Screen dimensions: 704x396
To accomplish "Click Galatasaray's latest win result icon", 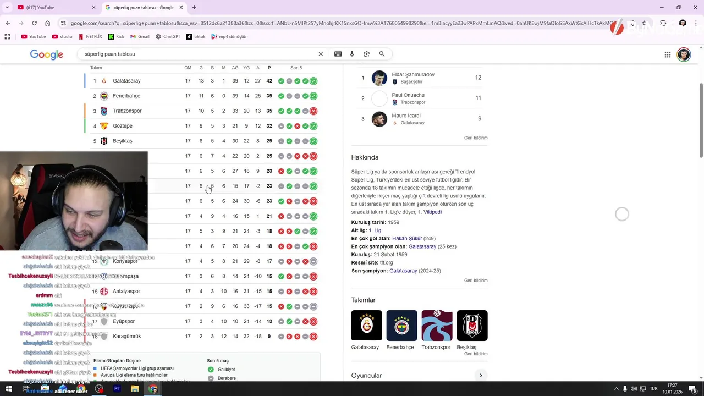I will [313, 81].
